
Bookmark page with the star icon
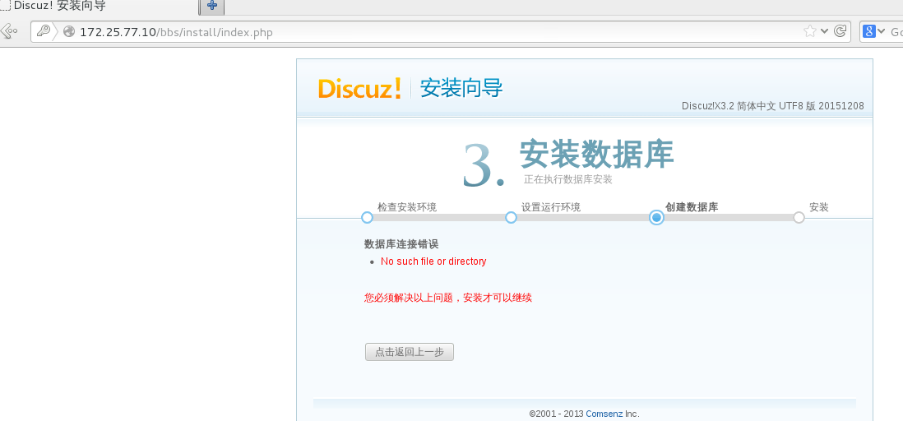pos(810,31)
